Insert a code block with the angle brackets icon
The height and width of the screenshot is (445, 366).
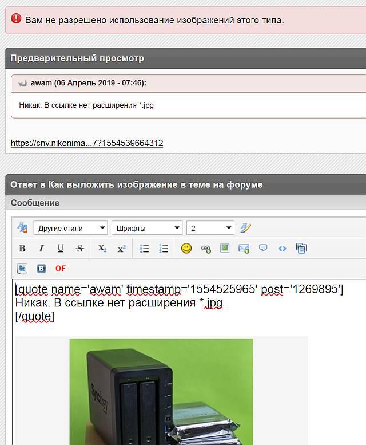click(x=283, y=249)
